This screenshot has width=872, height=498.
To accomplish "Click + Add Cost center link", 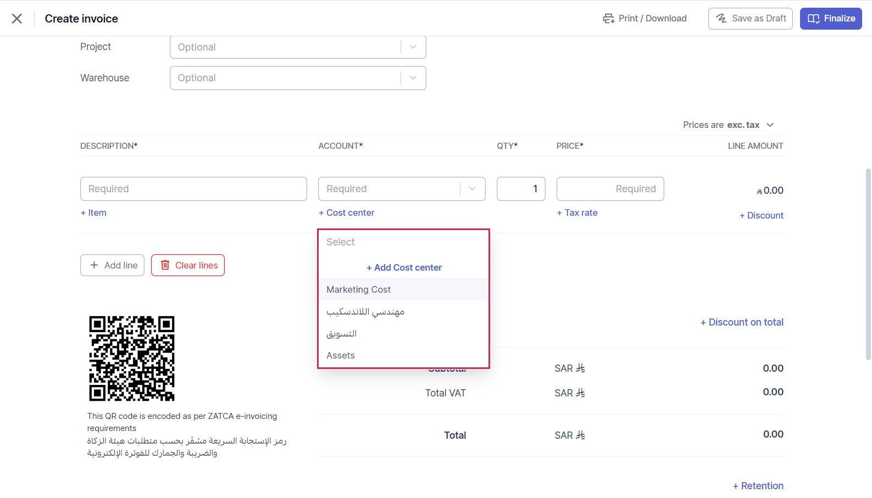I will pos(404,267).
